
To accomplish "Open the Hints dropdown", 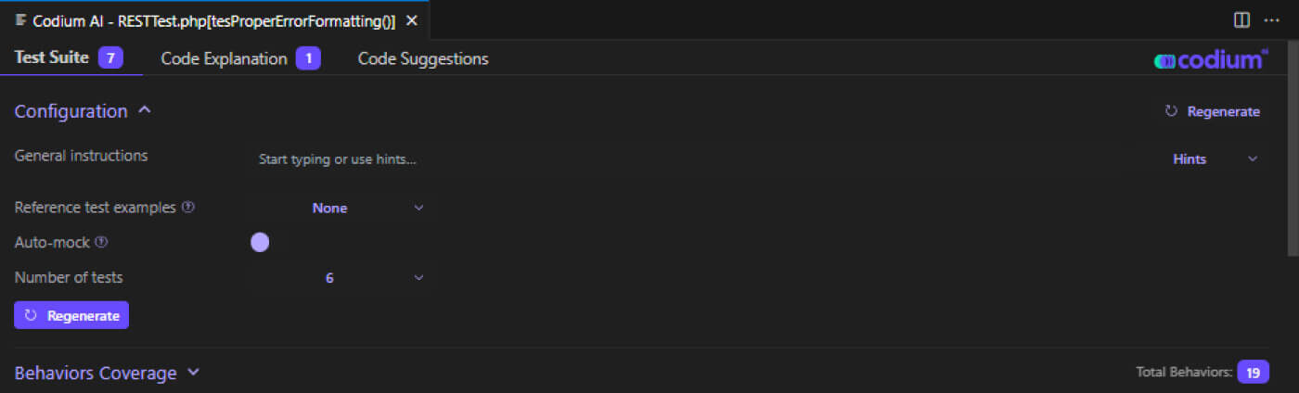I will tap(1215, 159).
